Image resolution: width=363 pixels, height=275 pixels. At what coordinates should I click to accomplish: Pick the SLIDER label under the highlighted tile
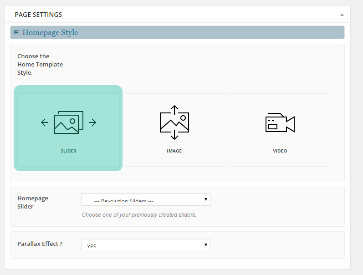(x=68, y=151)
